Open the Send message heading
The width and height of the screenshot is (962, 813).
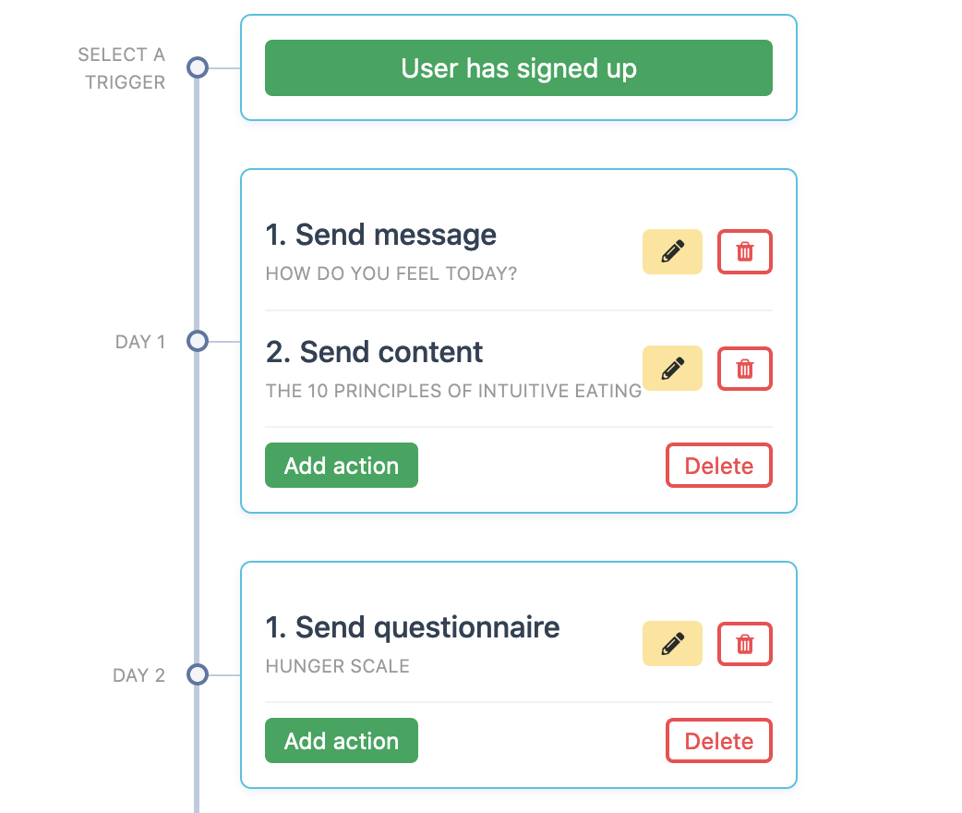point(380,236)
